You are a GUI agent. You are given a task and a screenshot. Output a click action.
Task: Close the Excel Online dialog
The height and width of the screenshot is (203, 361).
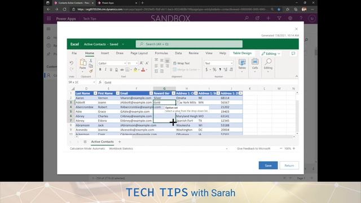[x=296, y=29]
